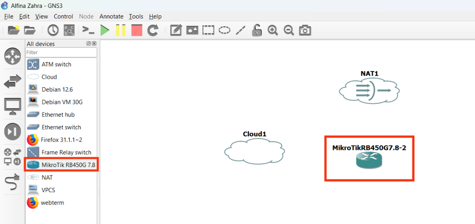Open console to all devices

point(88,31)
